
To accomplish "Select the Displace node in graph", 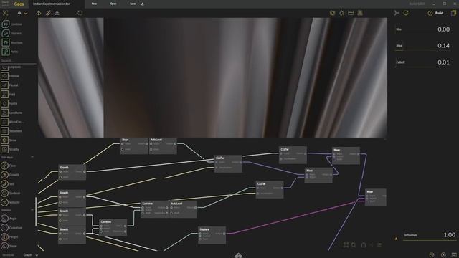I will [x=212, y=235].
